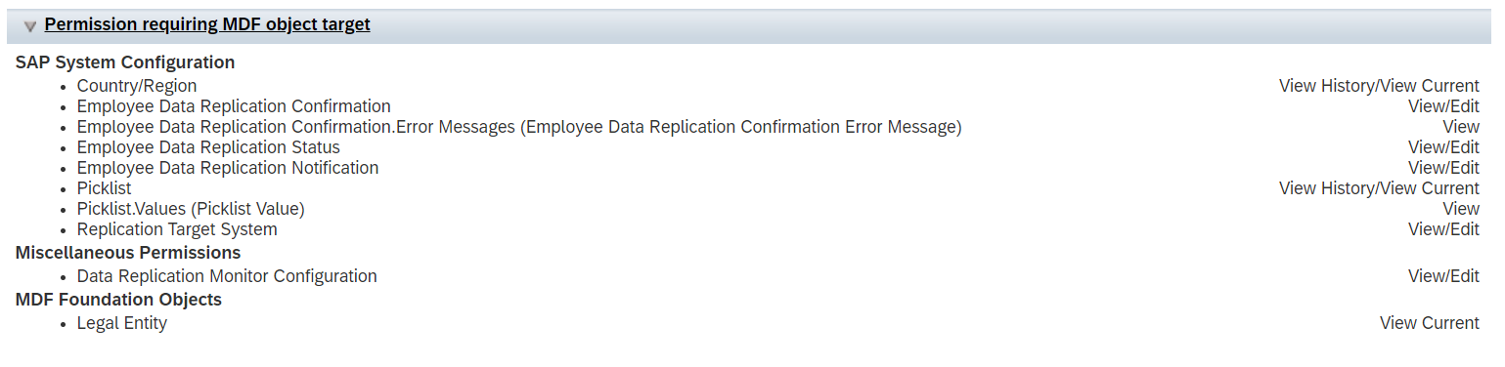Click the SAP System Configuration heading
This screenshot has height=367, width=1505.
pos(125,62)
